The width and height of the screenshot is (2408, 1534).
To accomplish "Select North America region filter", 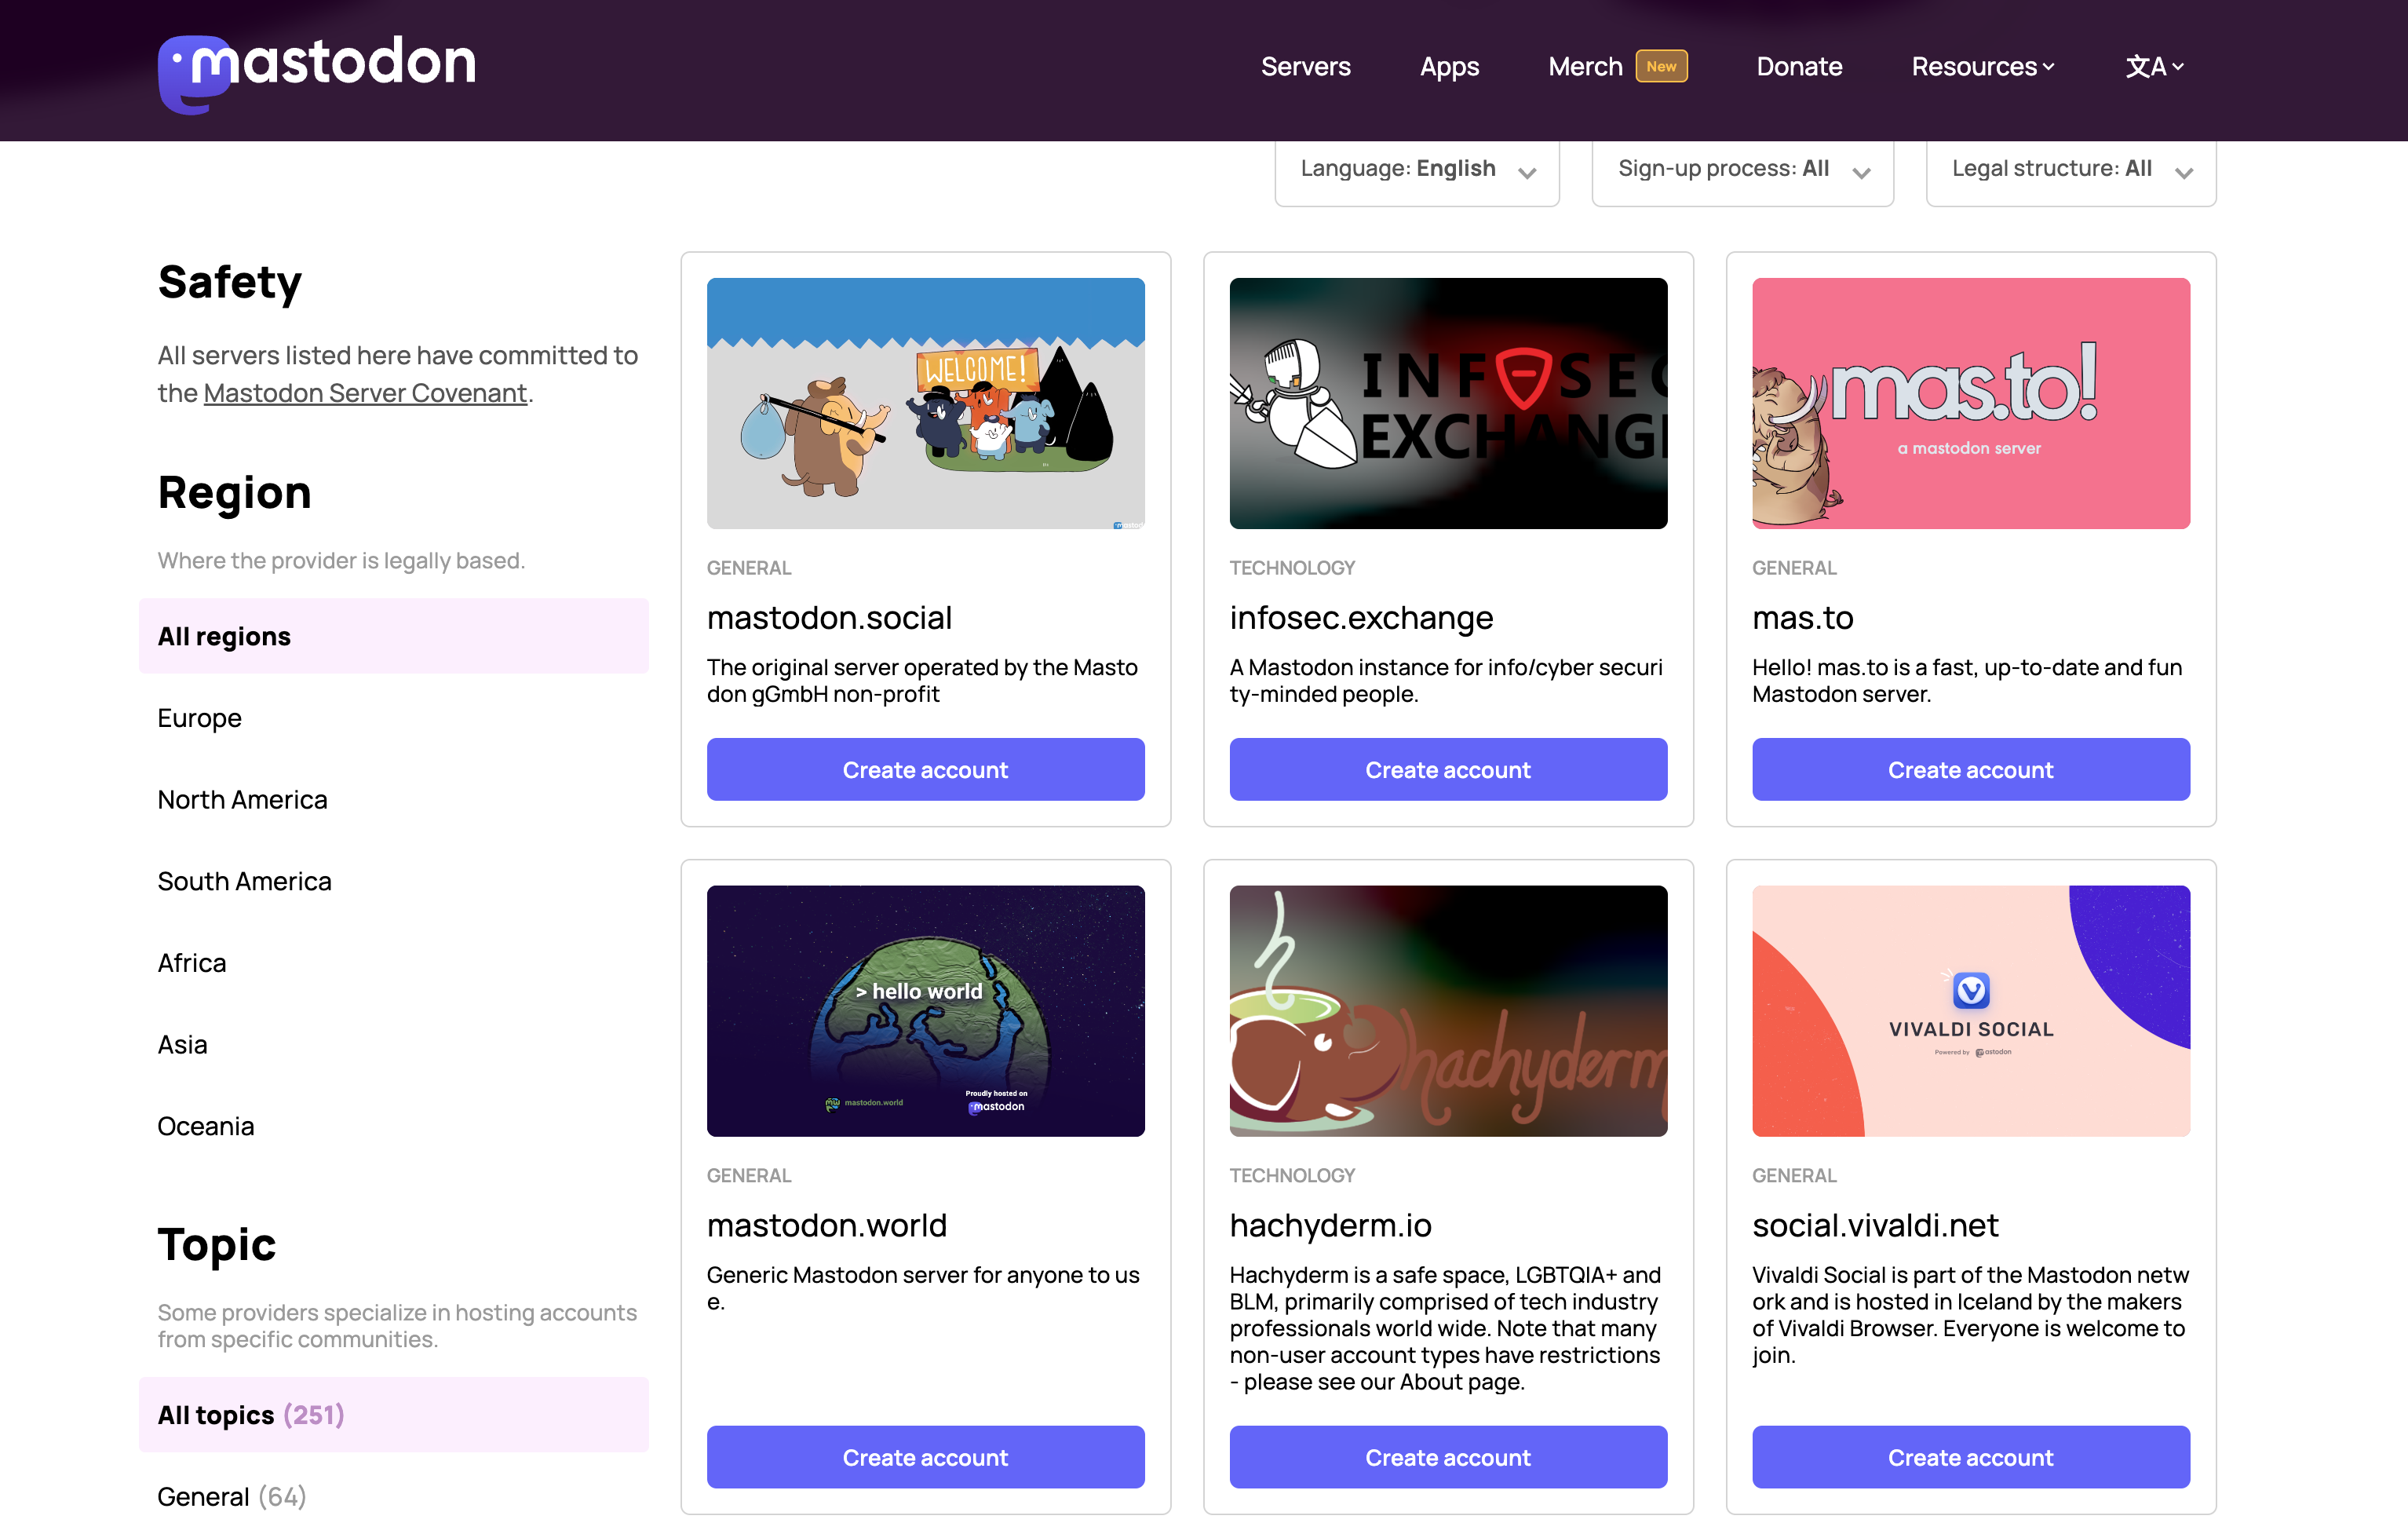I will click(x=242, y=799).
